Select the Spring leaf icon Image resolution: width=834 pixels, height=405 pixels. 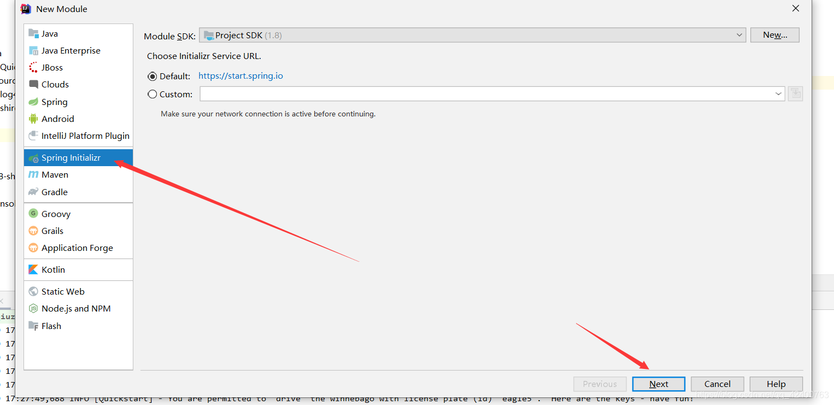point(34,102)
